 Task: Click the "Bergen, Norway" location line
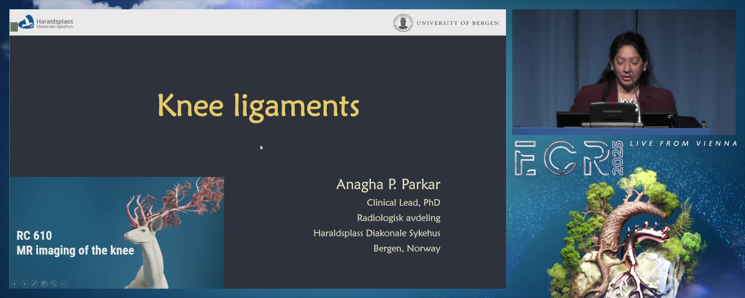click(x=407, y=248)
